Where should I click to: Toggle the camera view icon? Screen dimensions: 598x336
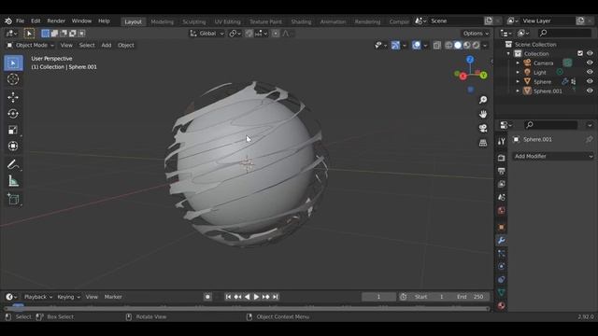coord(483,128)
